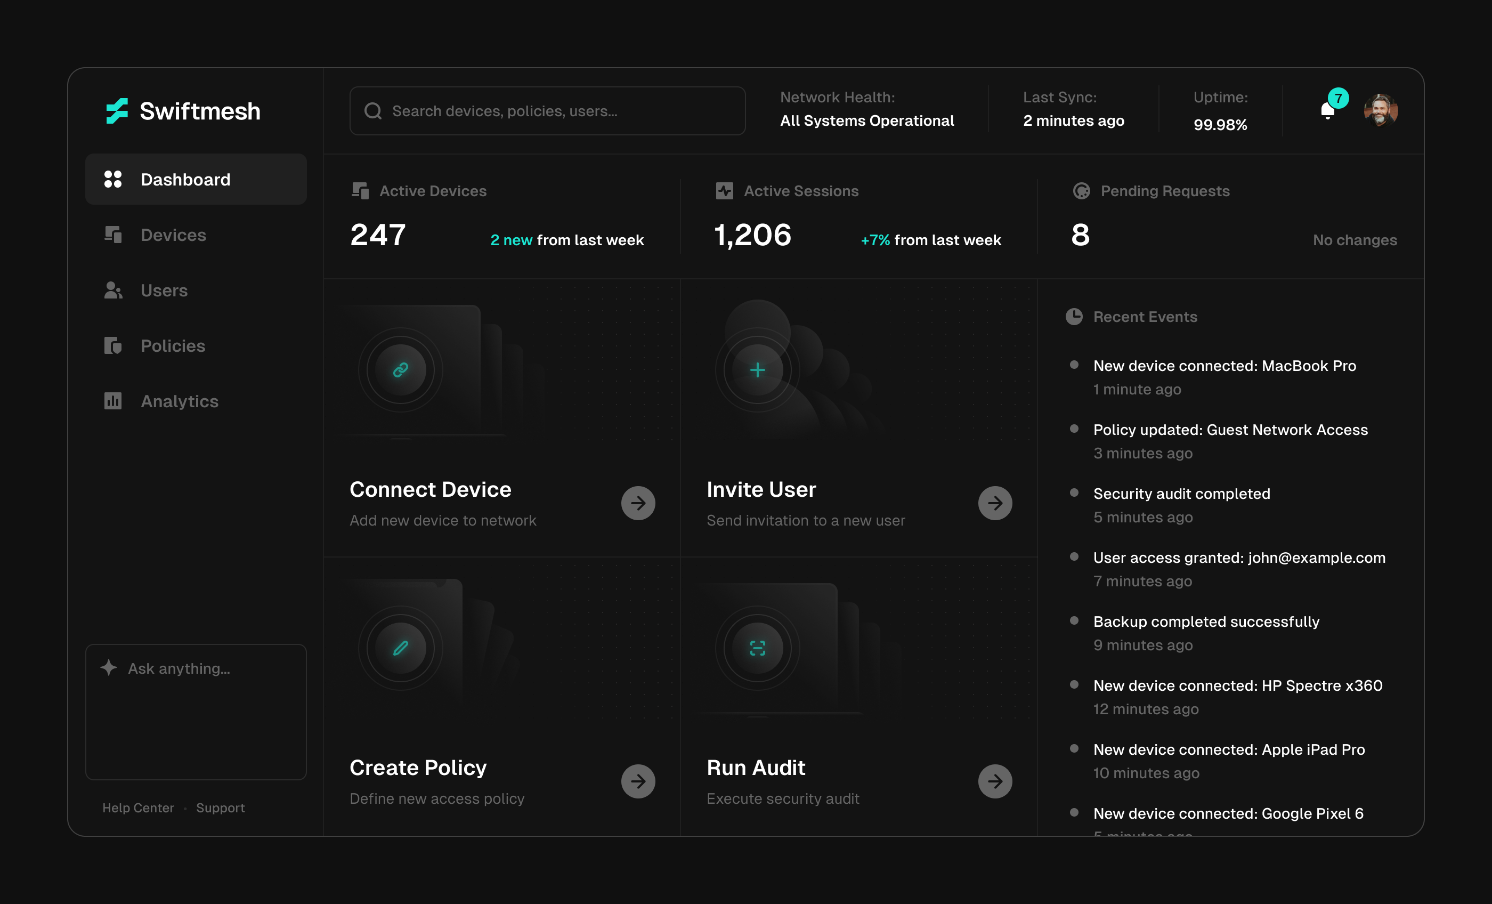The width and height of the screenshot is (1492, 904).
Task: Open the Support link
Action: point(221,808)
